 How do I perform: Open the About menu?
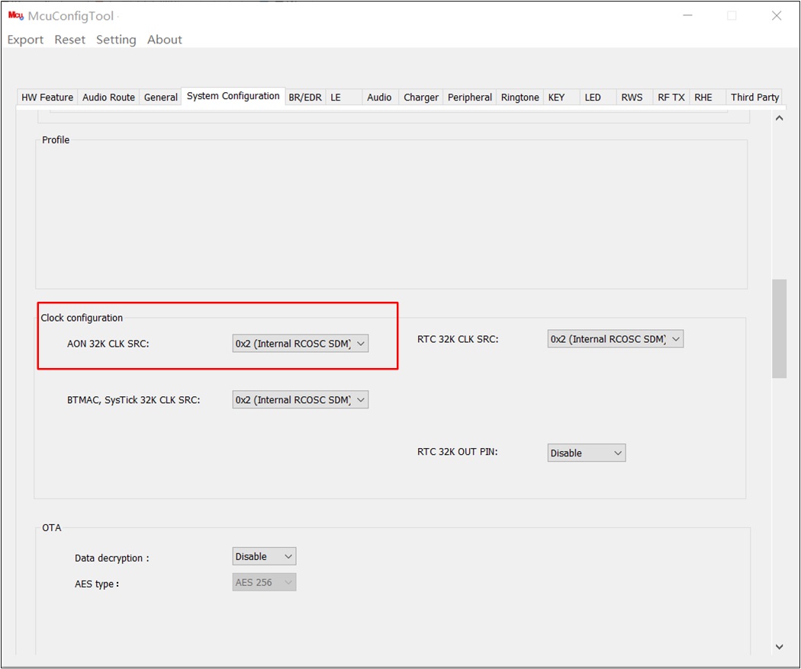coord(165,40)
